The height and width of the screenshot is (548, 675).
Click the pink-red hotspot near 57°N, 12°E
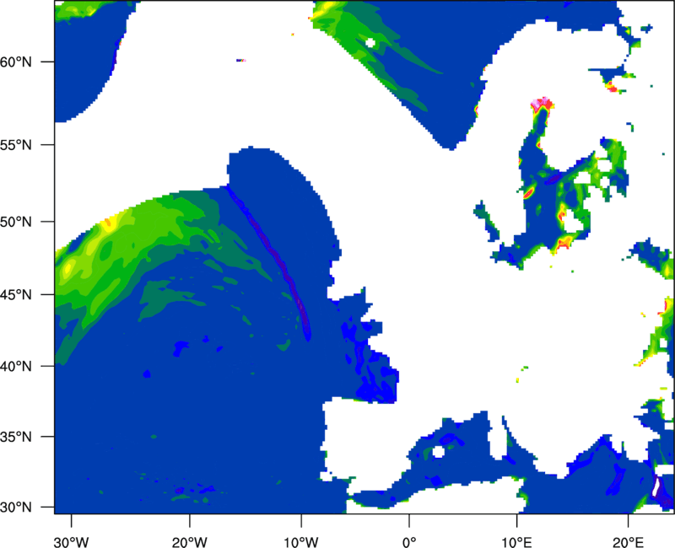[x=541, y=105]
